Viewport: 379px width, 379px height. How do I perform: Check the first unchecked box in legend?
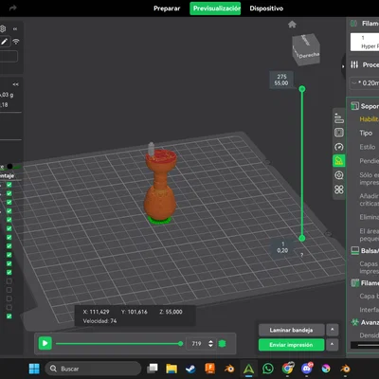[9, 281]
